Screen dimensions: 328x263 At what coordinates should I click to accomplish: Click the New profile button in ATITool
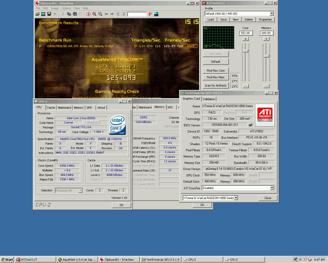(x=236, y=20)
